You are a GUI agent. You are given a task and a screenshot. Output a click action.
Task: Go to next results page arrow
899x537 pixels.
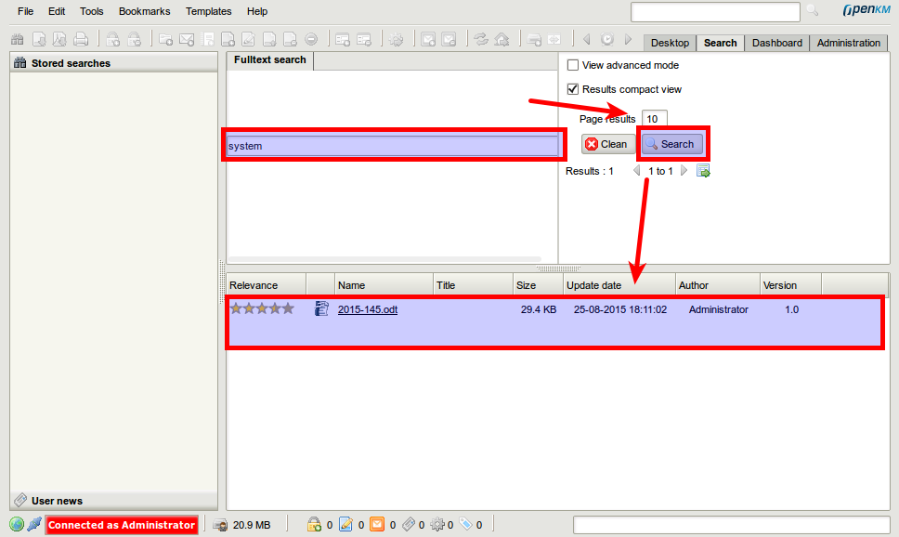point(684,171)
